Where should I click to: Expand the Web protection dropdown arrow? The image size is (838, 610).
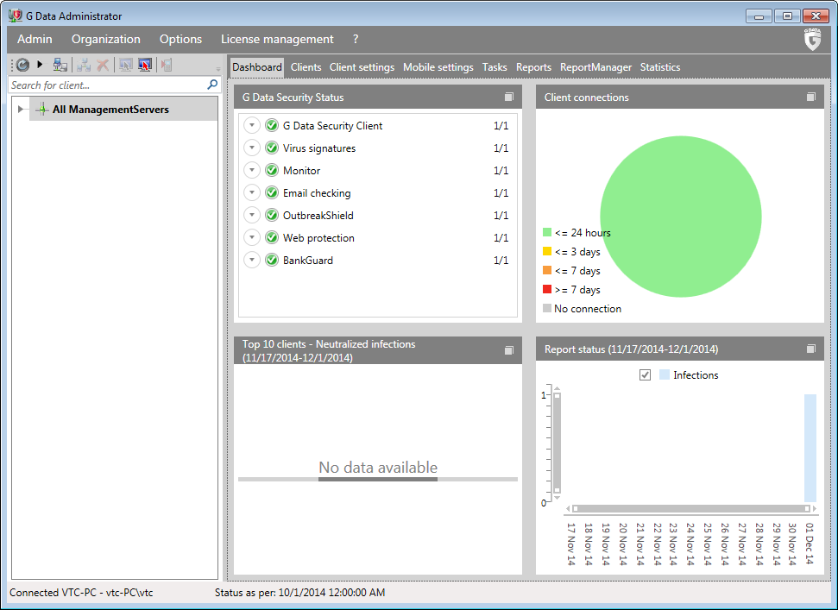[252, 238]
